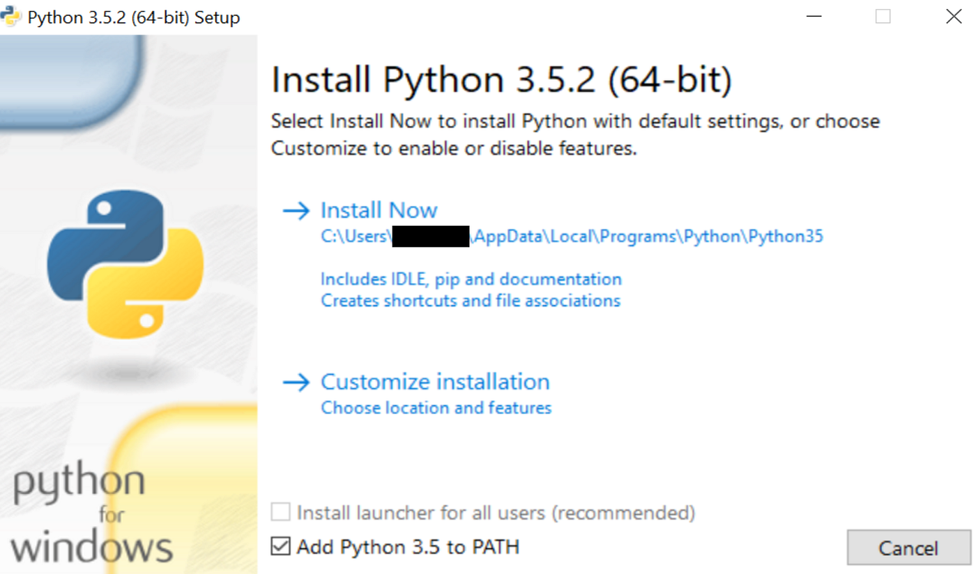The image size is (976, 574).
Task: Start installation with Install Now
Action: tap(379, 210)
